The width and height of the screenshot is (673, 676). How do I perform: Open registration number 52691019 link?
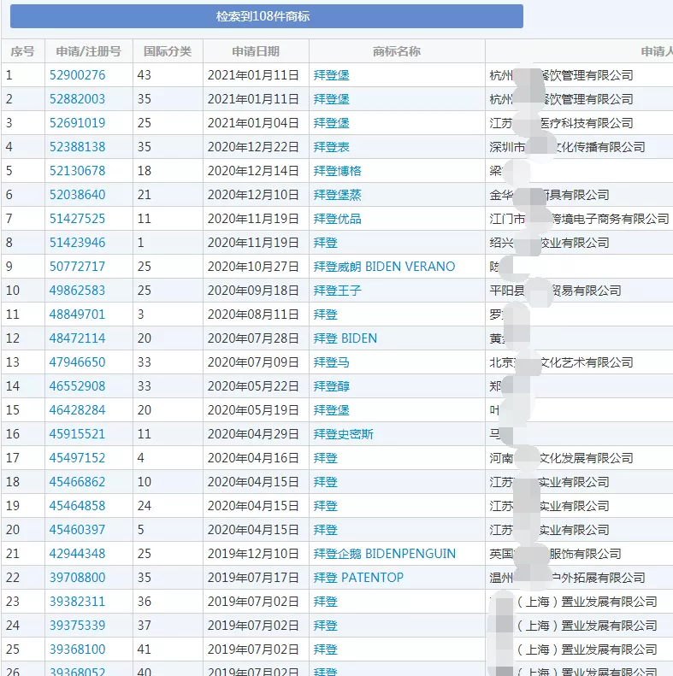77,123
